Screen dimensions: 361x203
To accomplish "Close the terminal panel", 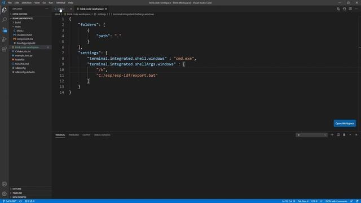I will 356,135.
